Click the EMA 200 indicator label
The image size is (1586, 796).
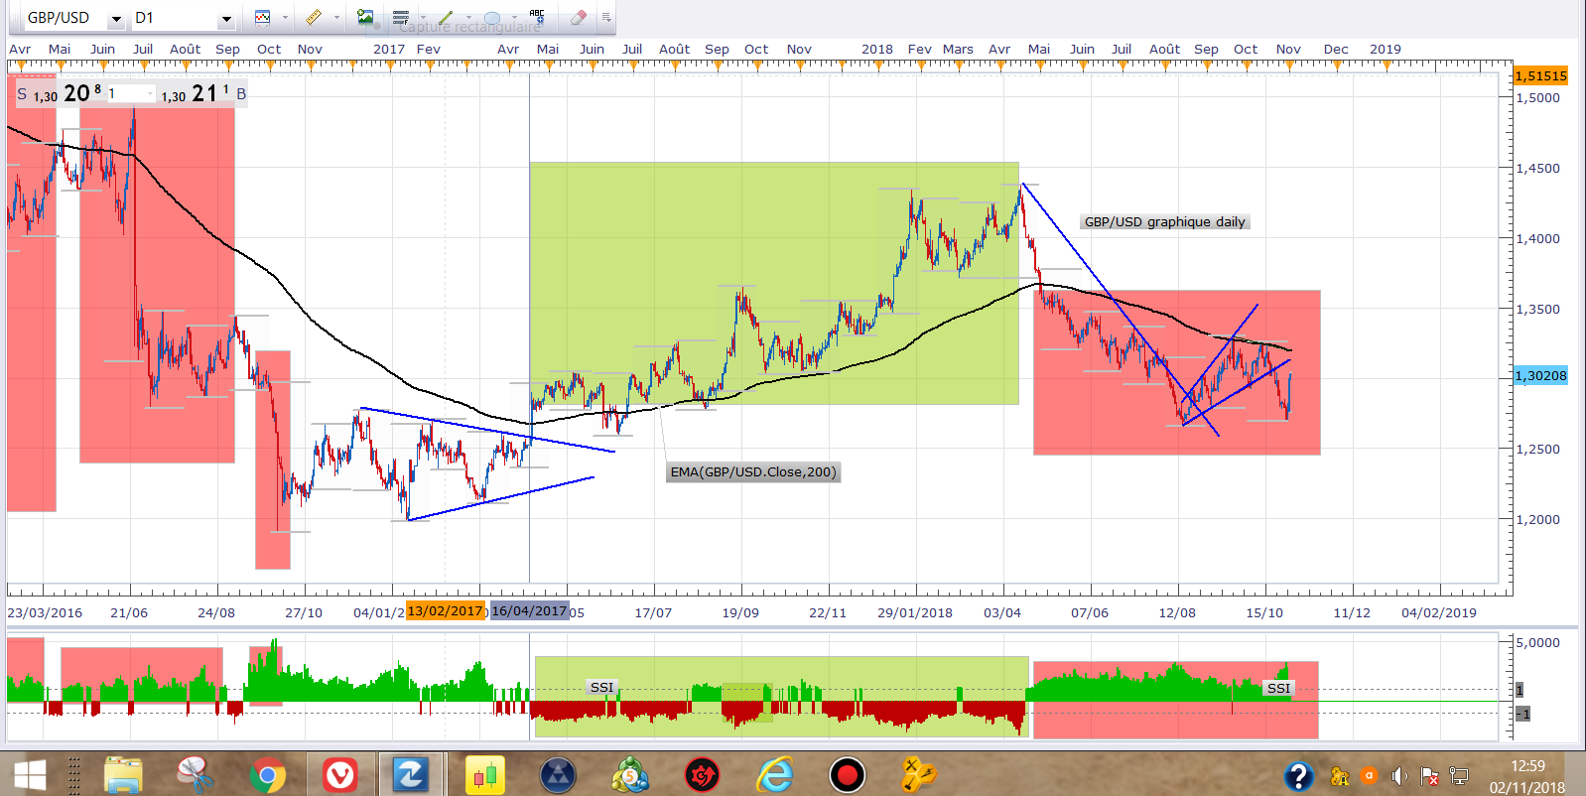tap(753, 471)
